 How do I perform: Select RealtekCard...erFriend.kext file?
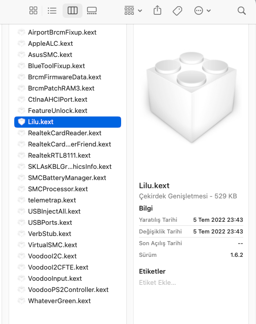(x=68, y=144)
